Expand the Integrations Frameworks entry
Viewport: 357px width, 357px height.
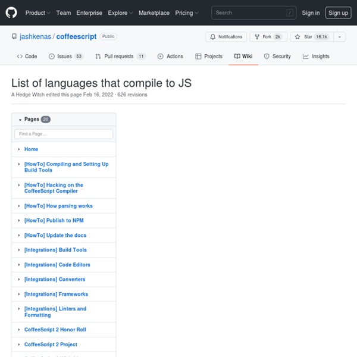(19, 294)
